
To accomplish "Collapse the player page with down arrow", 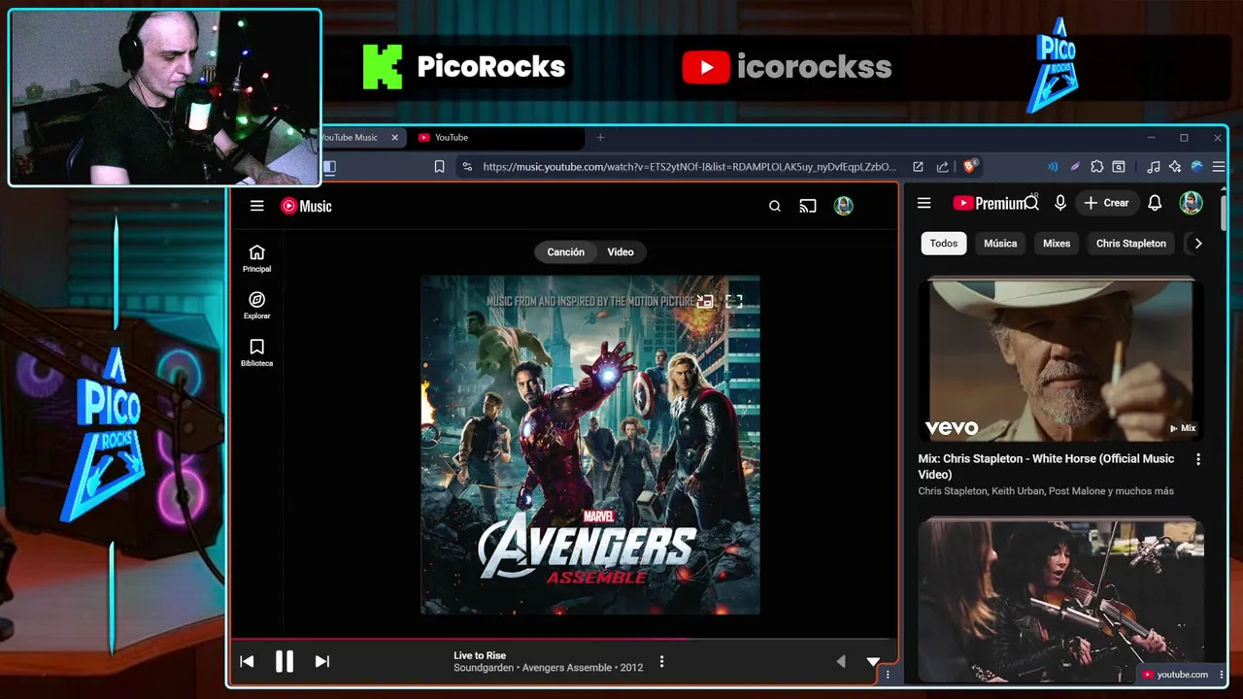I will coord(873,661).
